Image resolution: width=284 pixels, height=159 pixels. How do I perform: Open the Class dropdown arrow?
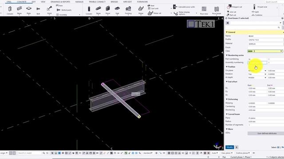point(281,51)
